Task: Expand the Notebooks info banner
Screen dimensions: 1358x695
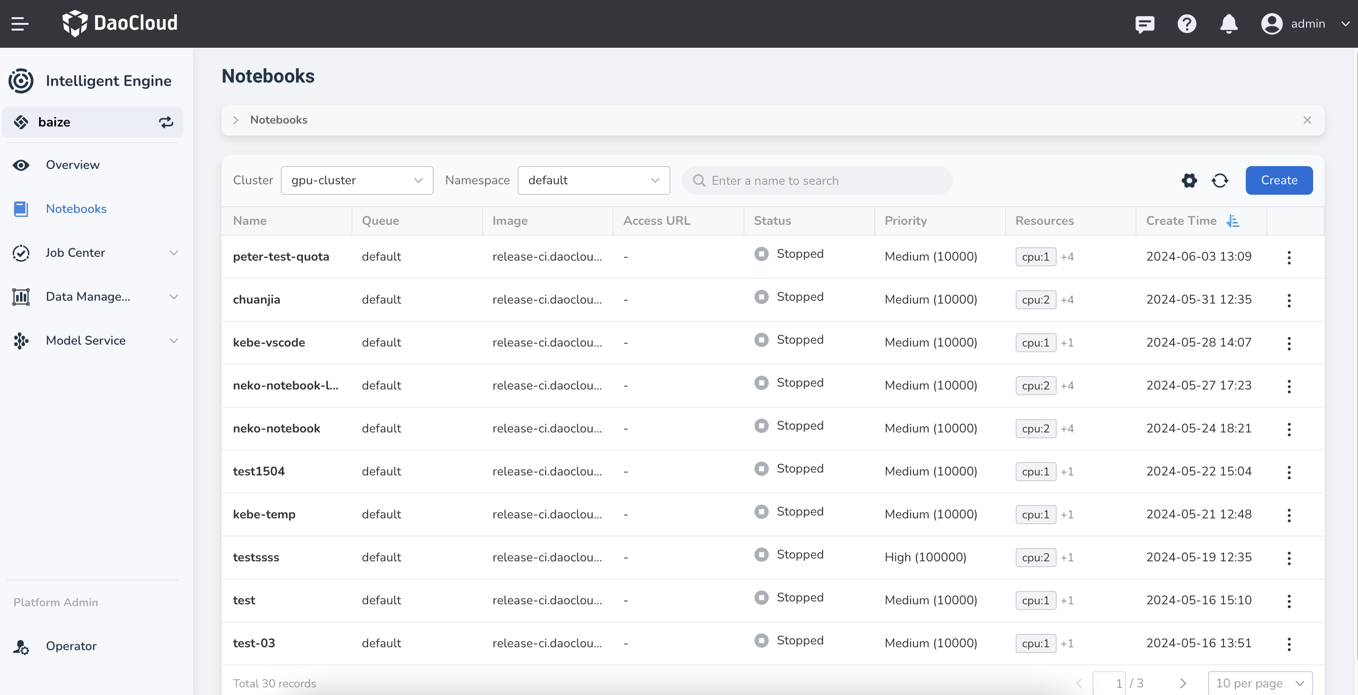Action: point(236,120)
